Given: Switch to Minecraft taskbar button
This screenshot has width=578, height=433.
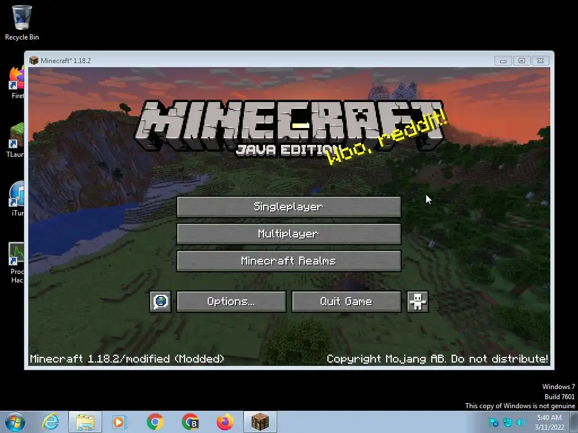Looking at the screenshot, I should tap(260, 422).
